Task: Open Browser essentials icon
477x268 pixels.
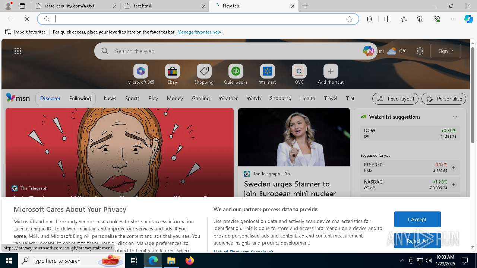Action: point(437,19)
